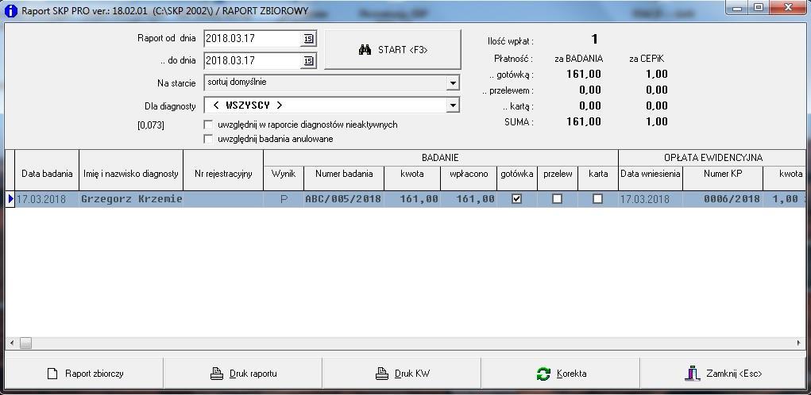Click the 'do dnia' date field

click(x=253, y=61)
